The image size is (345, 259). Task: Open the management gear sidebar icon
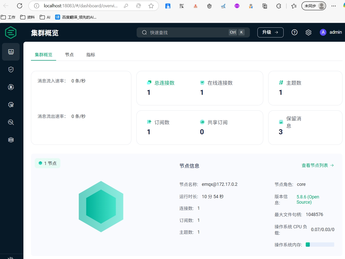click(x=11, y=105)
